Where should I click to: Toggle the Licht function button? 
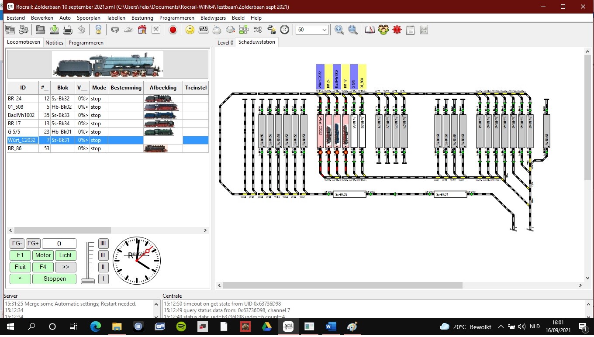(x=66, y=255)
